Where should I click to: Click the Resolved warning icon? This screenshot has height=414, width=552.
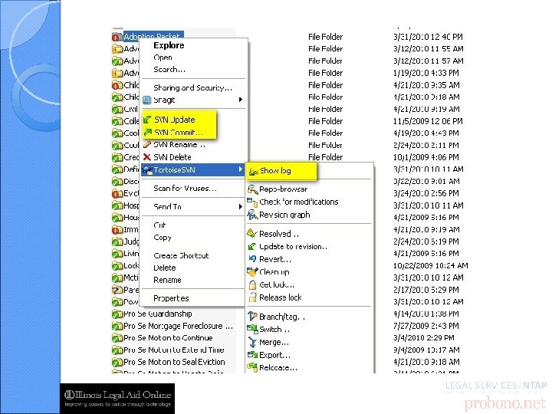(251, 233)
